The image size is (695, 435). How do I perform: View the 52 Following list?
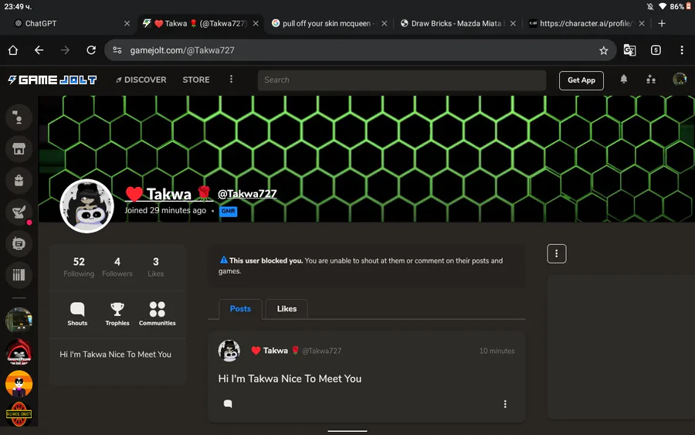pos(79,267)
